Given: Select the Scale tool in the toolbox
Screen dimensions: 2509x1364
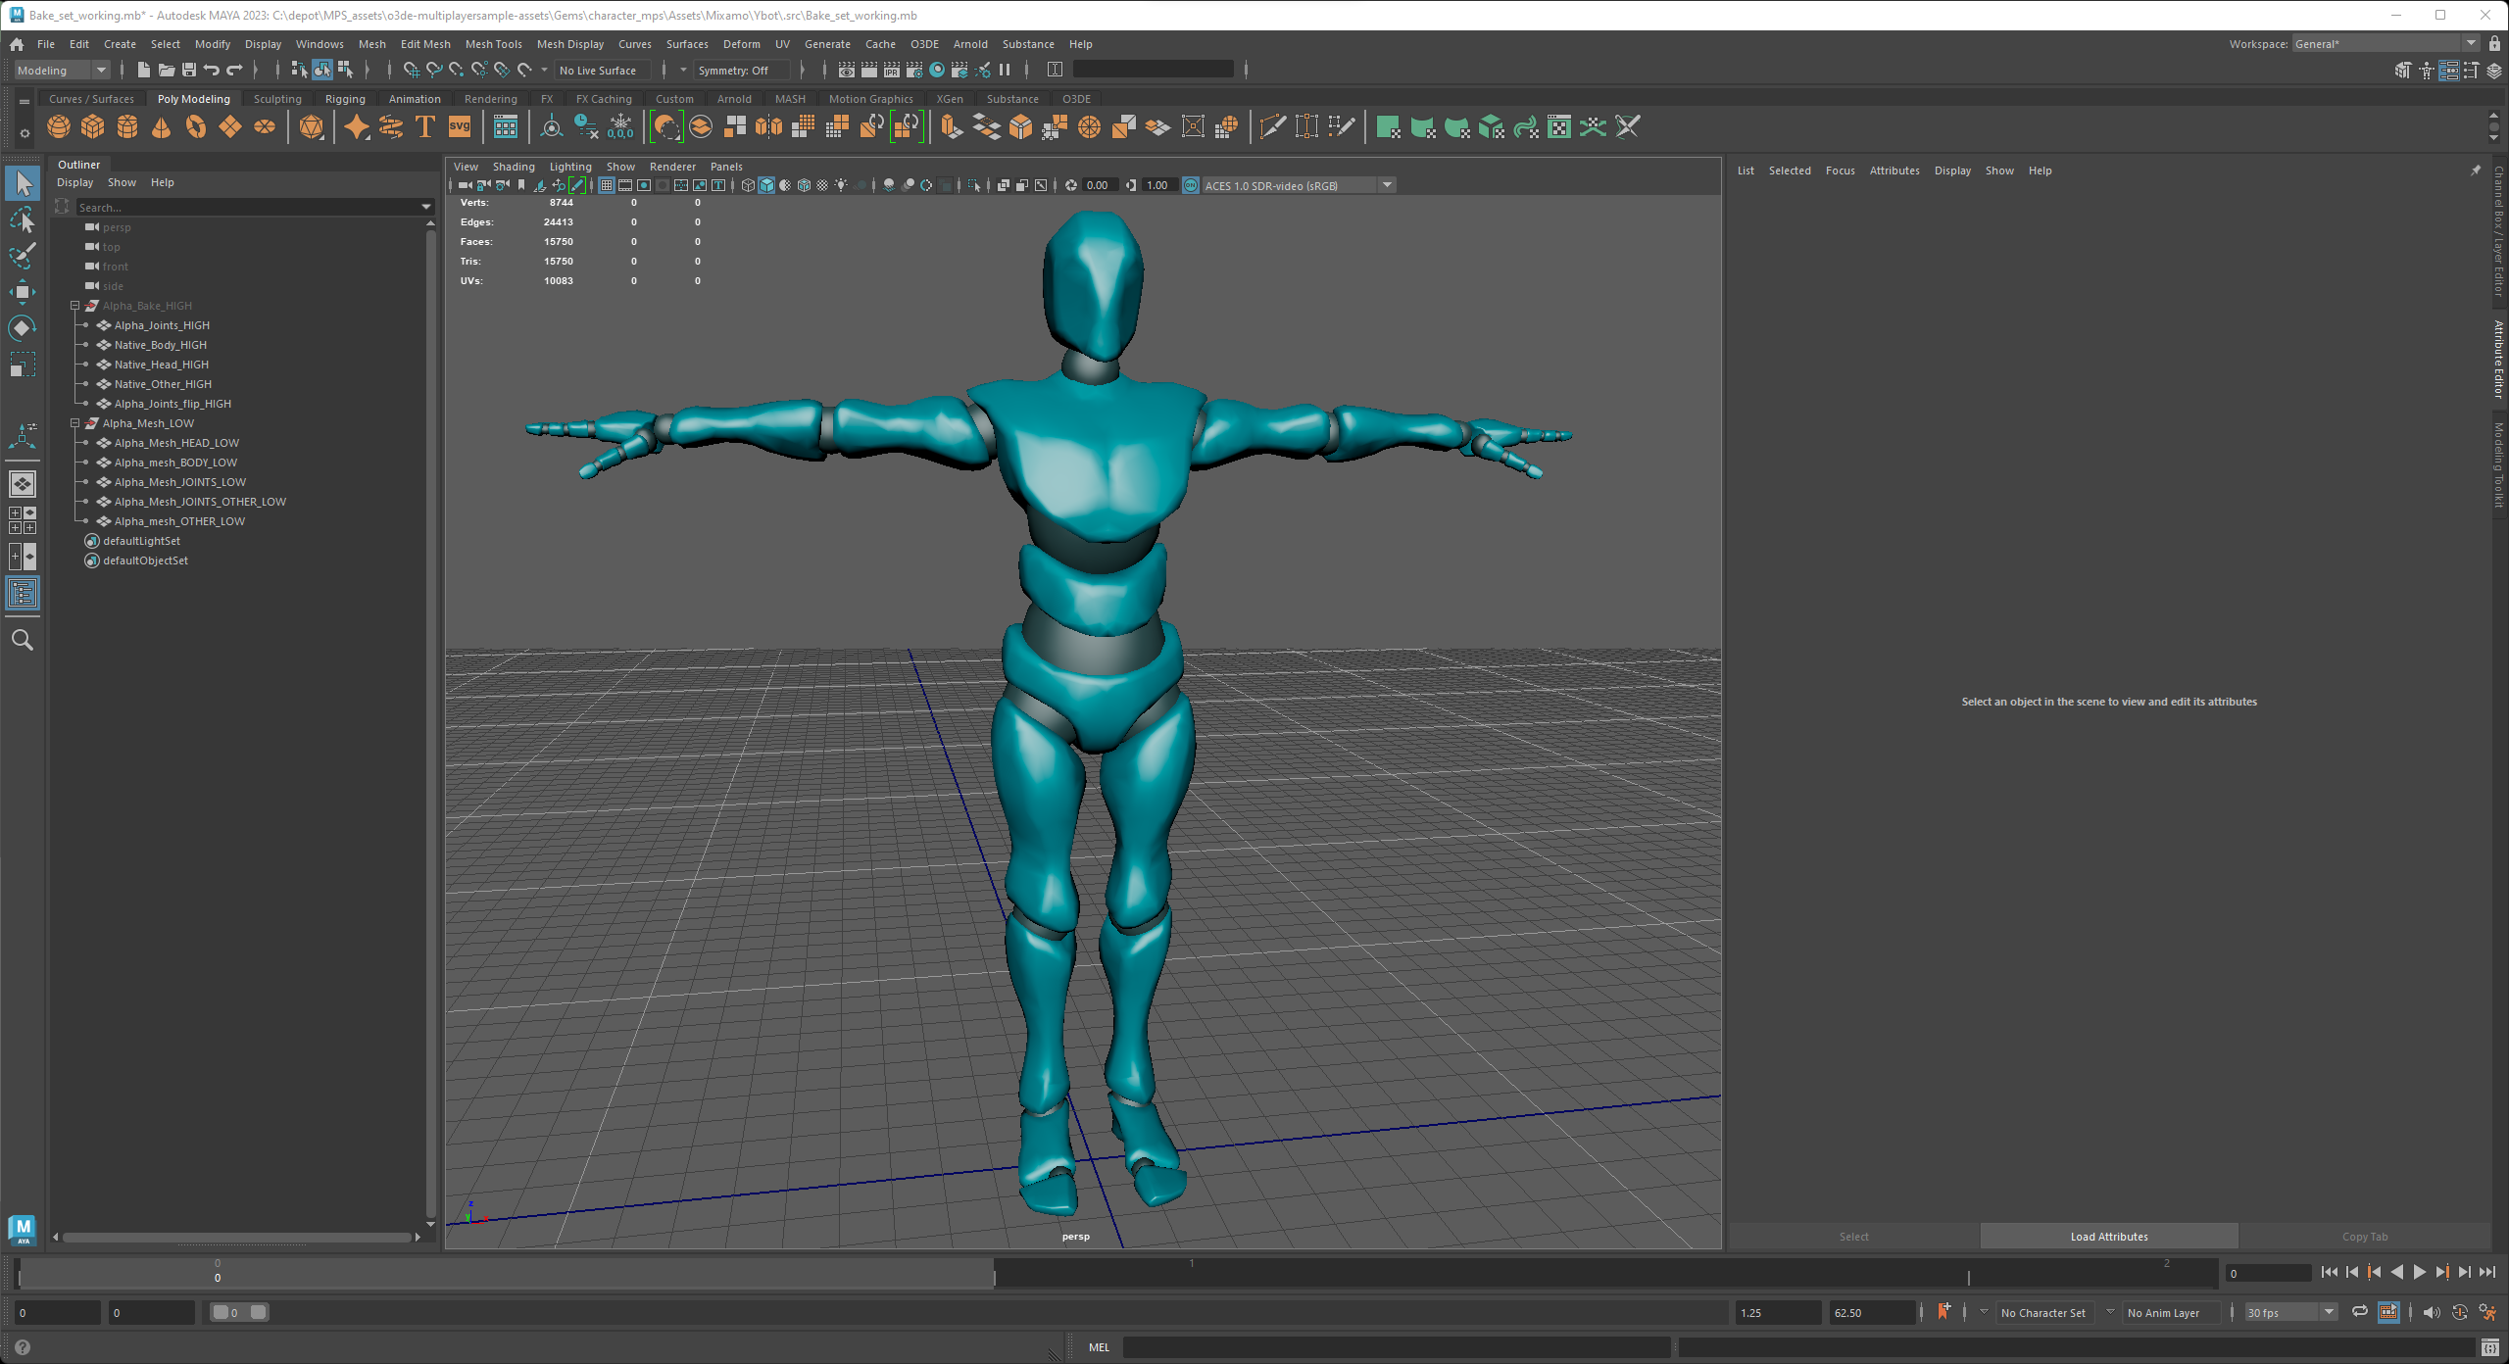Looking at the screenshot, I should pyautogui.click(x=23, y=365).
